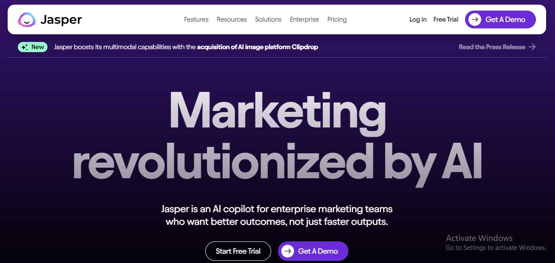Open the Pricing page
This screenshot has width=555, height=263.
coord(337,19)
